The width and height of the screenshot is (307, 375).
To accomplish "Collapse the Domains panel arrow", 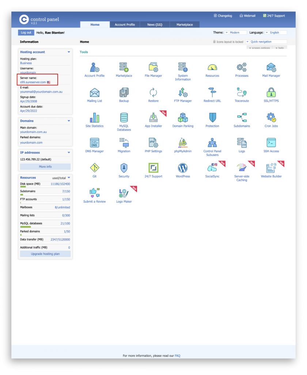I will (69, 121).
